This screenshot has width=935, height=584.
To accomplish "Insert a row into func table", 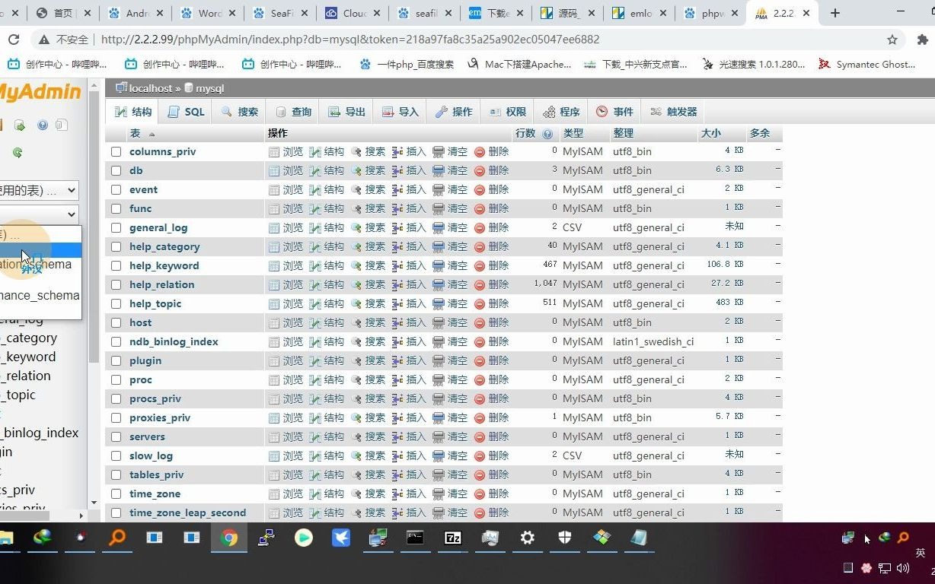I will click(x=409, y=208).
